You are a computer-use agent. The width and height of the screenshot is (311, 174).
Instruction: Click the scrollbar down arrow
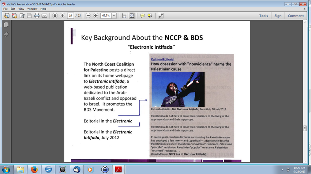[305, 161]
